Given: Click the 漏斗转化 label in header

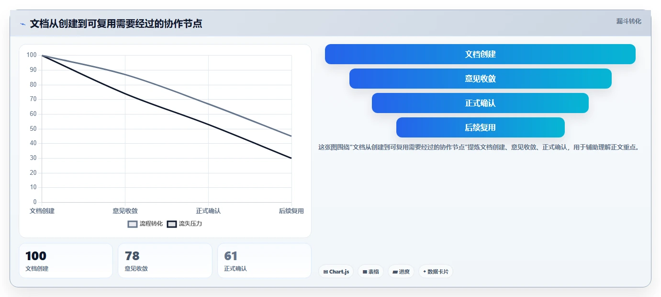Looking at the screenshot, I should click(628, 21).
